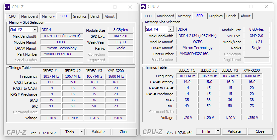Click Tools button in left window
The height and width of the screenshot is (140, 277).
tap(70, 132)
